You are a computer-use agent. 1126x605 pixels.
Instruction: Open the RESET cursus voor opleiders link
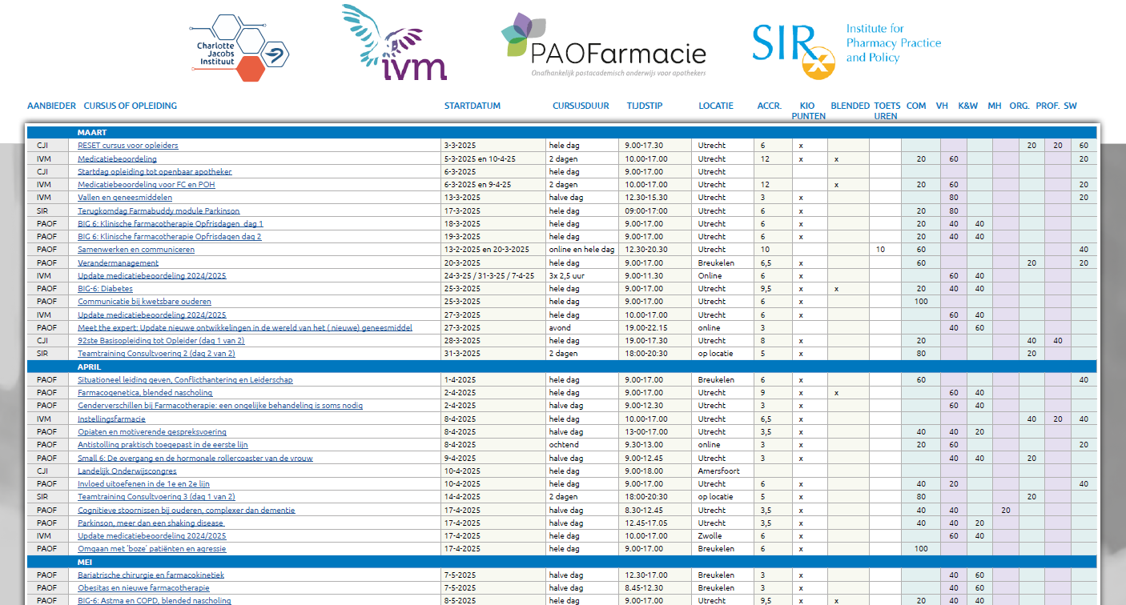coord(128,146)
